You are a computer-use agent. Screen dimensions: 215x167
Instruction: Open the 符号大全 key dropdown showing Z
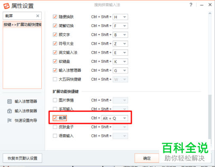point(120,44)
